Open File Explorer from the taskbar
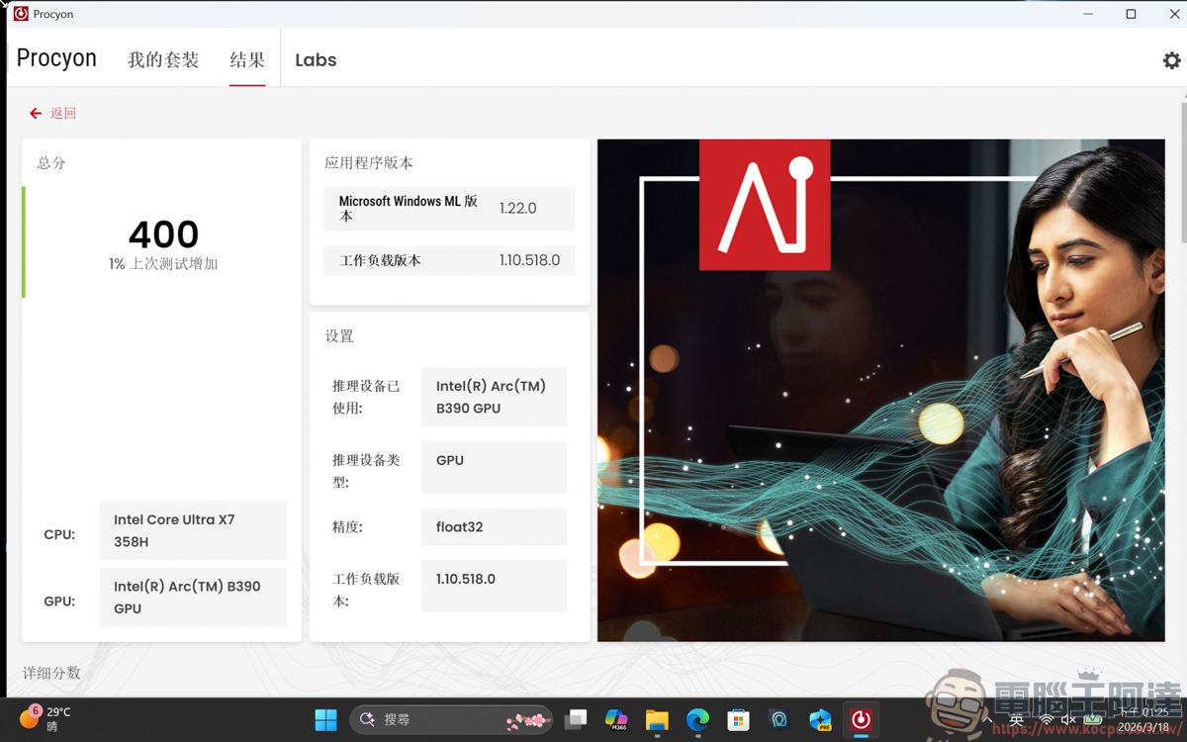 tap(657, 720)
